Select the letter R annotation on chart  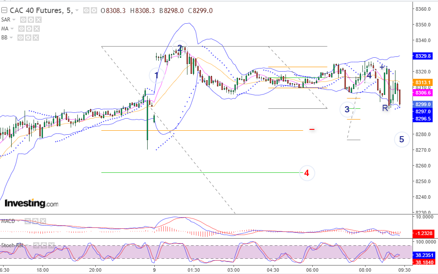click(x=385, y=108)
